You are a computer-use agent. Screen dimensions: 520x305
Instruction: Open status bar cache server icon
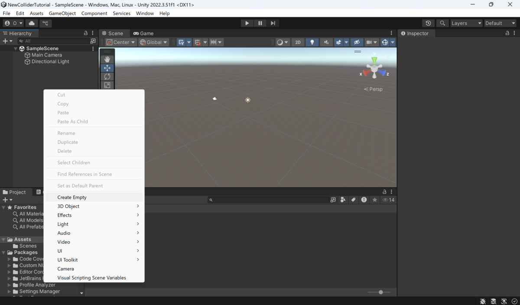point(493,301)
